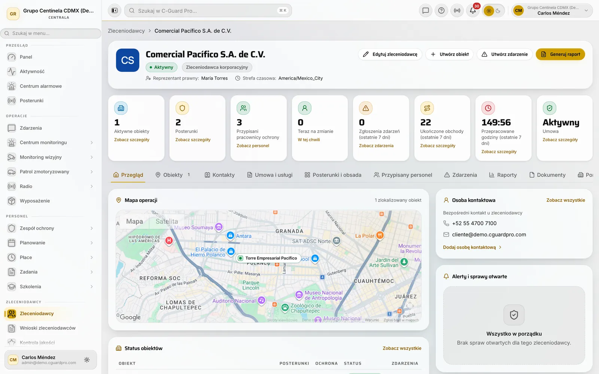Click the help question mark icon
This screenshot has width=599, height=374.
click(441, 10)
